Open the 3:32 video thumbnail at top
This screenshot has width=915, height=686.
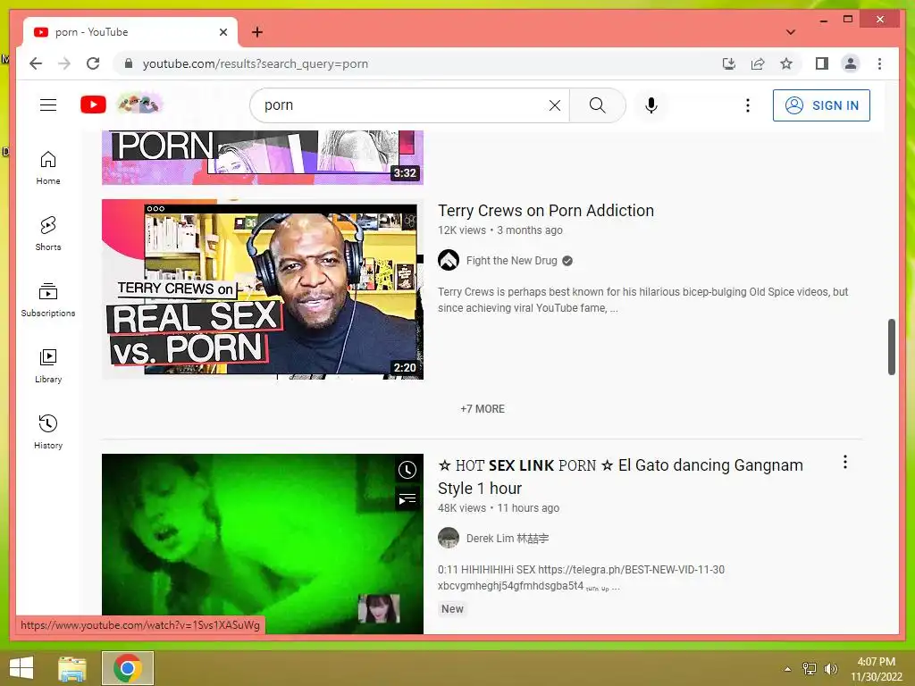pos(263,157)
